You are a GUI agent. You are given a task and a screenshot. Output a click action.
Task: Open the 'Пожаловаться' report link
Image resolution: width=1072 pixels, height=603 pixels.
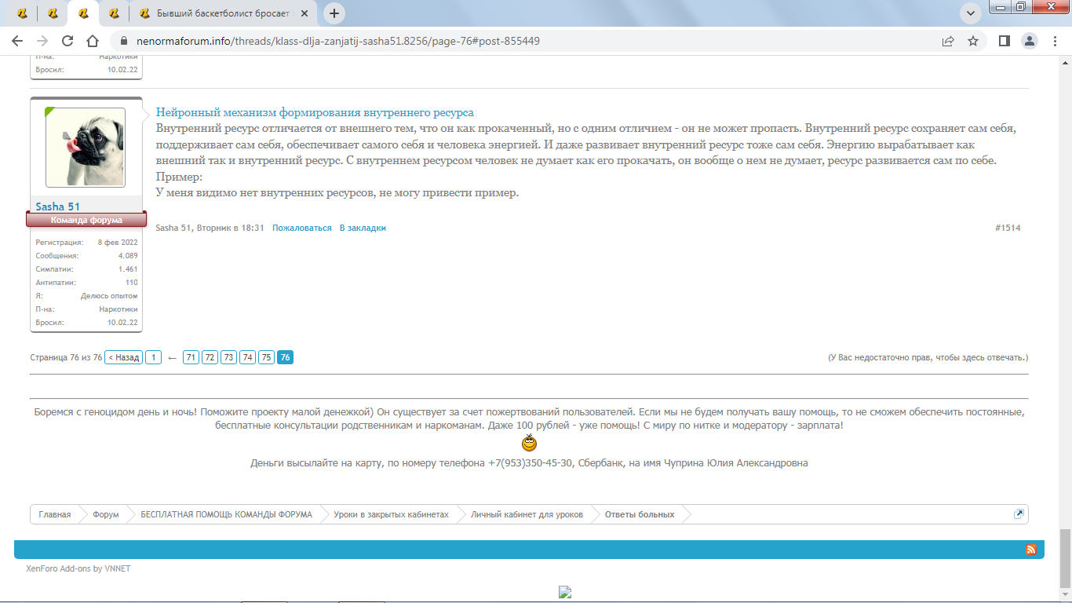pyautogui.click(x=301, y=228)
